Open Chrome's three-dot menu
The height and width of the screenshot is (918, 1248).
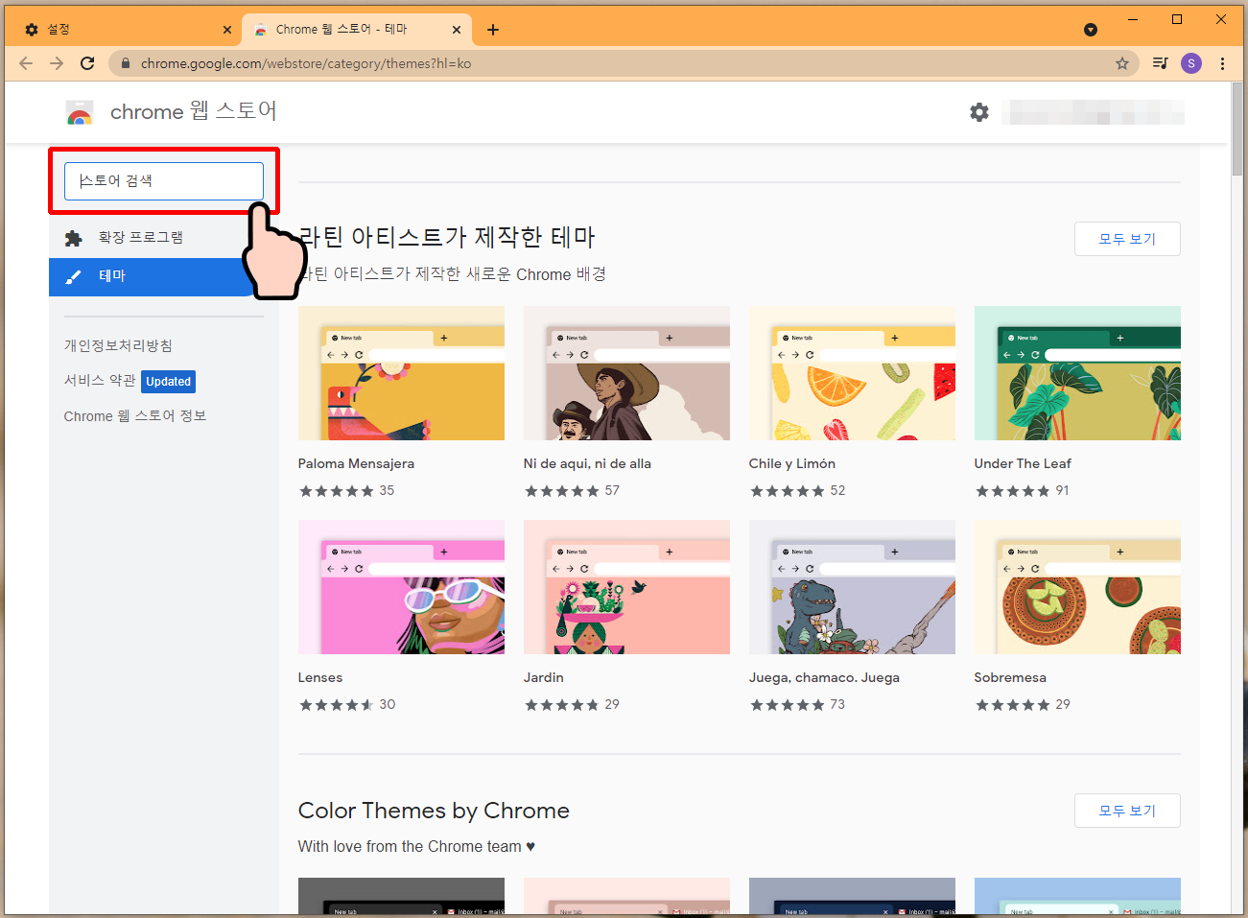point(1222,63)
